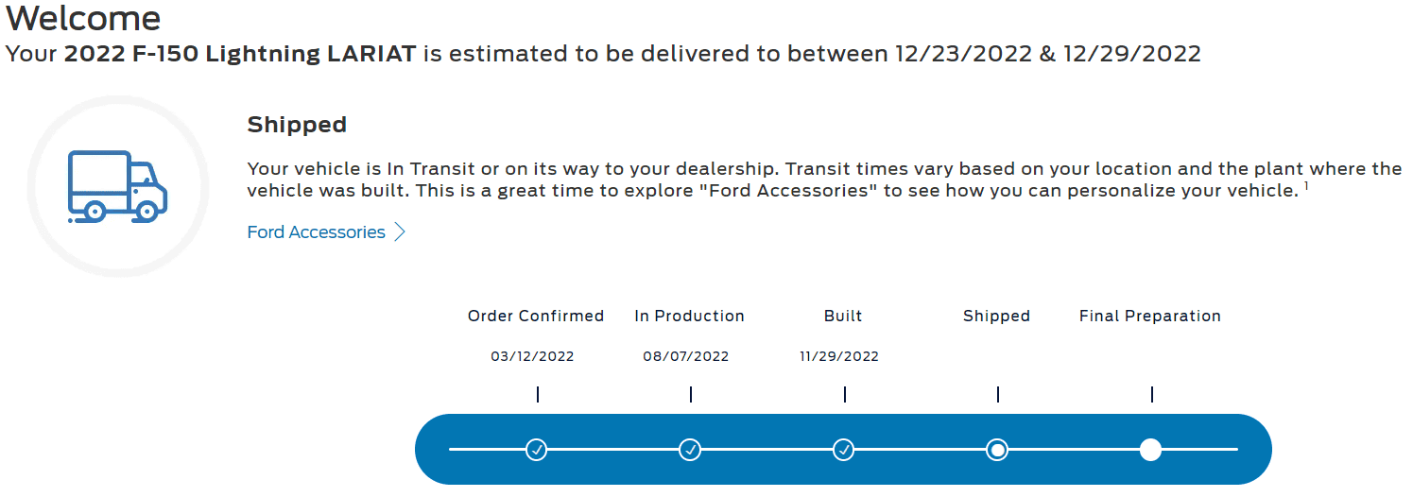Viewport: 1413px width, 497px height.
Task: Select the In Production step label
Action: click(690, 317)
